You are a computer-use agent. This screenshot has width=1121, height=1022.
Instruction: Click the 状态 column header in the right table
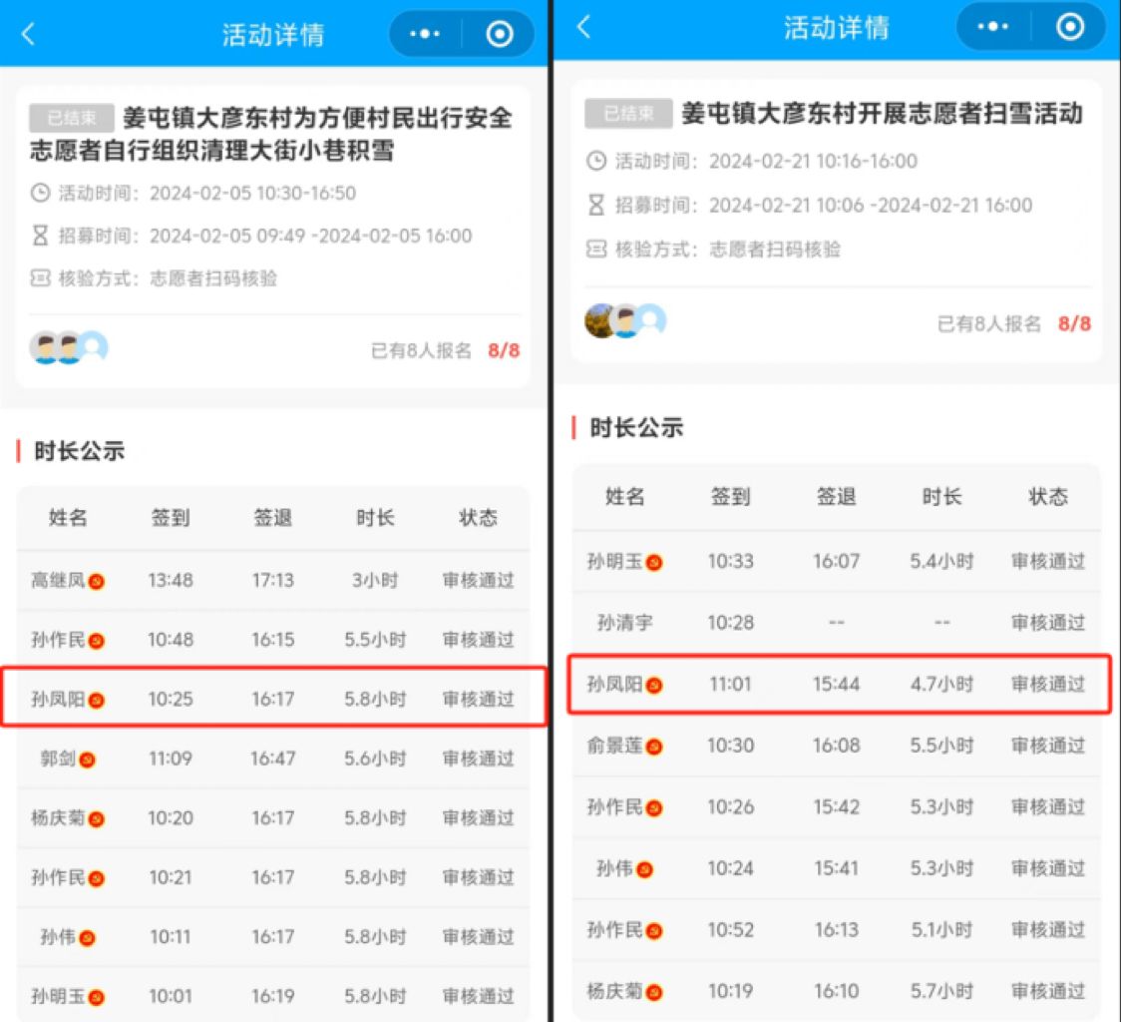[x=1048, y=497]
